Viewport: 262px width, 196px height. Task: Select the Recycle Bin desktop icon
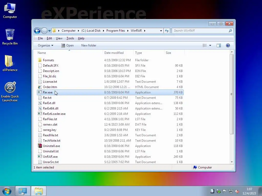(10, 37)
